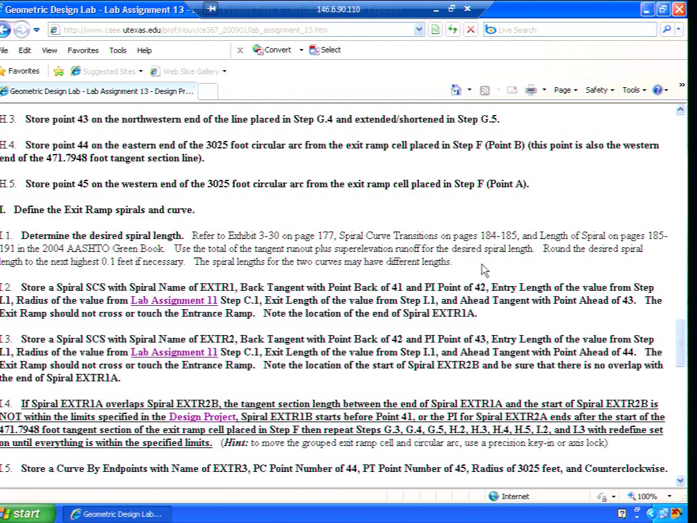Open the Favorites menu in the menu bar
Image resolution: width=697 pixels, height=523 pixels.
click(83, 50)
